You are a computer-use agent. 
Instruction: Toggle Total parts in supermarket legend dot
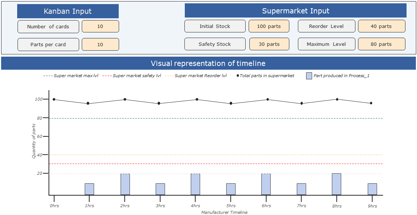pyautogui.click(x=238, y=76)
